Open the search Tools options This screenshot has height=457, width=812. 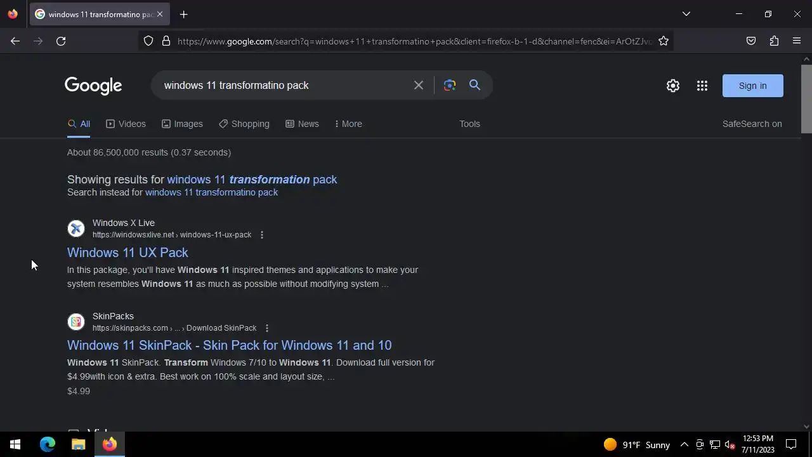coord(469,124)
